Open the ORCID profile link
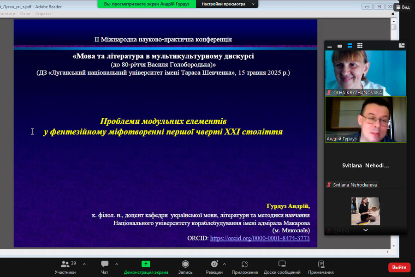This screenshot has height=277, width=415. click(260, 238)
